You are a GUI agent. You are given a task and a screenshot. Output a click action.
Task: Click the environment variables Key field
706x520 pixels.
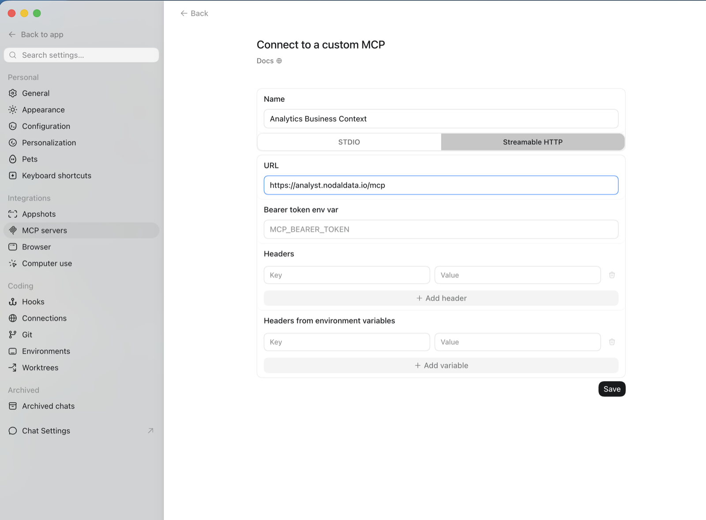pos(347,342)
